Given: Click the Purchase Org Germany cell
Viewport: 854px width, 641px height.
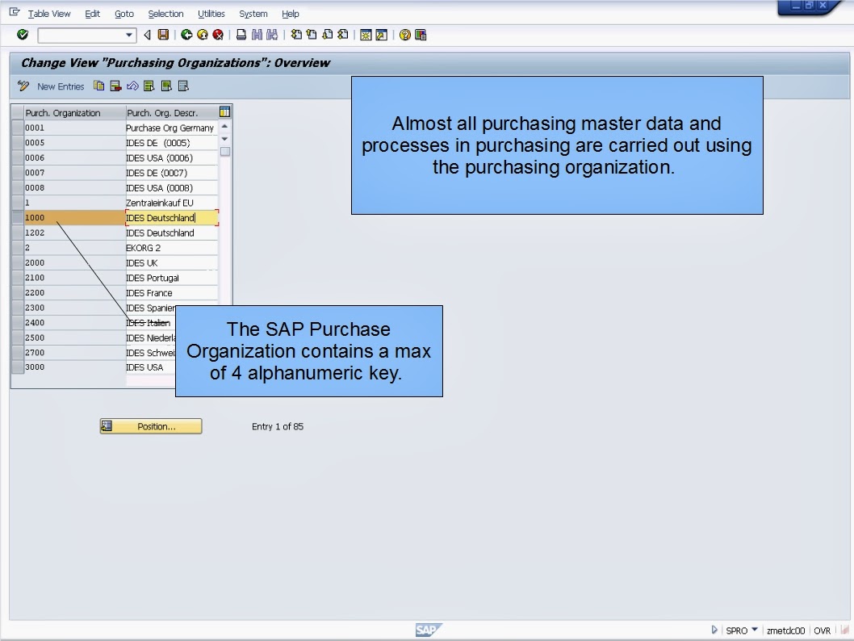Looking at the screenshot, I should tap(172, 128).
